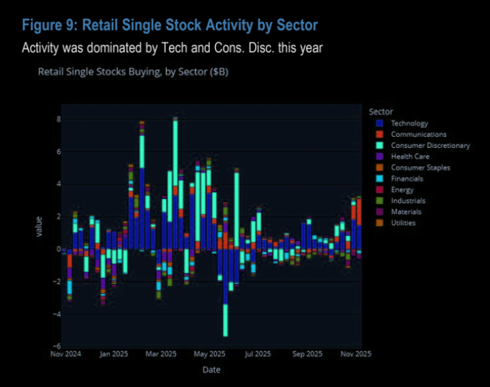Click the Figure 9 heading text
This screenshot has height=387, width=490.
point(170,26)
